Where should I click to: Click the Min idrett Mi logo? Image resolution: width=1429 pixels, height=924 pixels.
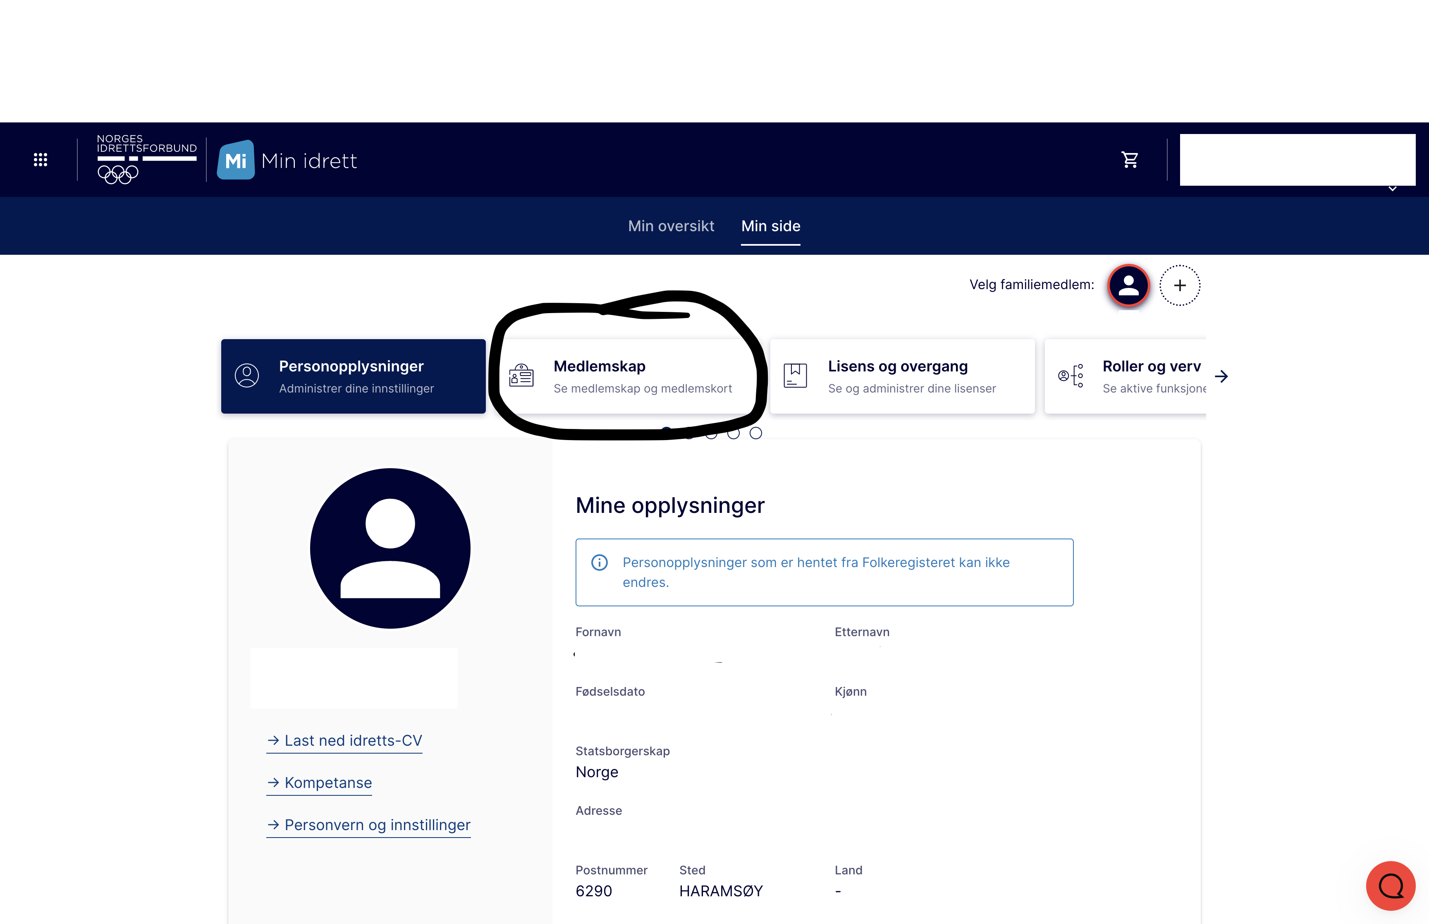click(x=287, y=160)
